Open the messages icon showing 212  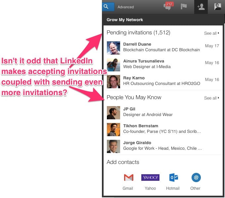click(x=168, y=6)
